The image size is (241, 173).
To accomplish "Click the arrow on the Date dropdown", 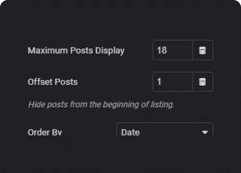I will tap(205, 132).
